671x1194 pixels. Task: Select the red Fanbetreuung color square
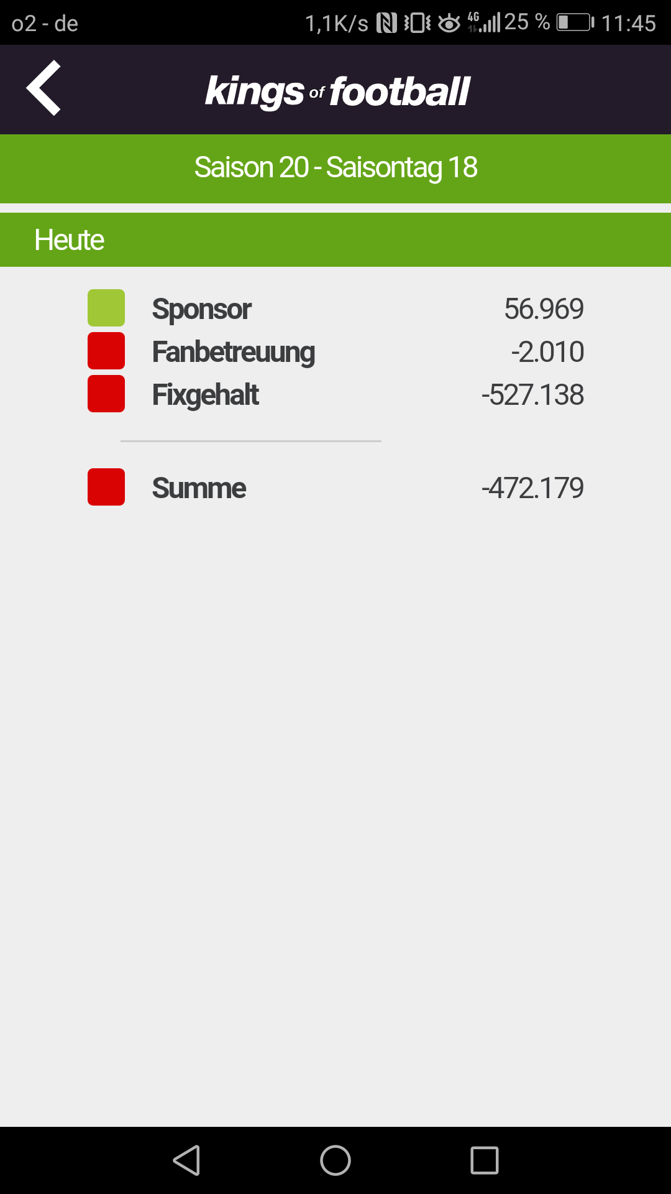tap(106, 351)
